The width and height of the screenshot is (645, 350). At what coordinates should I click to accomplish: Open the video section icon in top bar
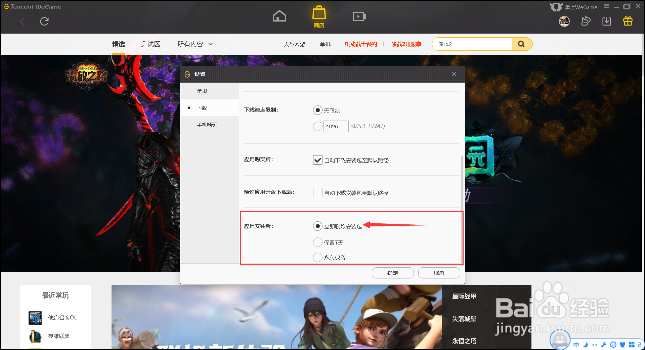pyautogui.click(x=359, y=16)
